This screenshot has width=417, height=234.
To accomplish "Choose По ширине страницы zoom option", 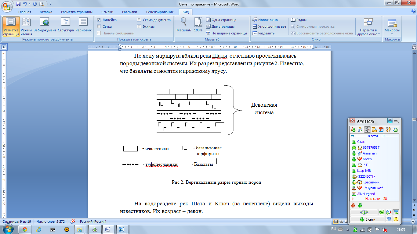I will pyautogui.click(x=226, y=33).
